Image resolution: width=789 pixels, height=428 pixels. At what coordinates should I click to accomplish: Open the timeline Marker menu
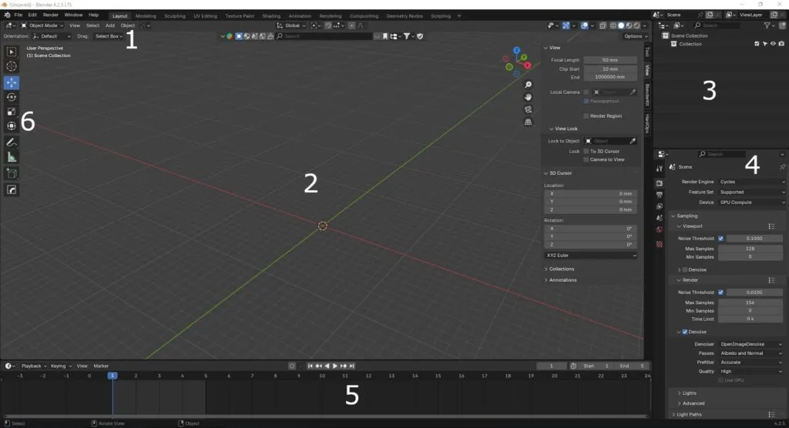pyautogui.click(x=101, y=366)
